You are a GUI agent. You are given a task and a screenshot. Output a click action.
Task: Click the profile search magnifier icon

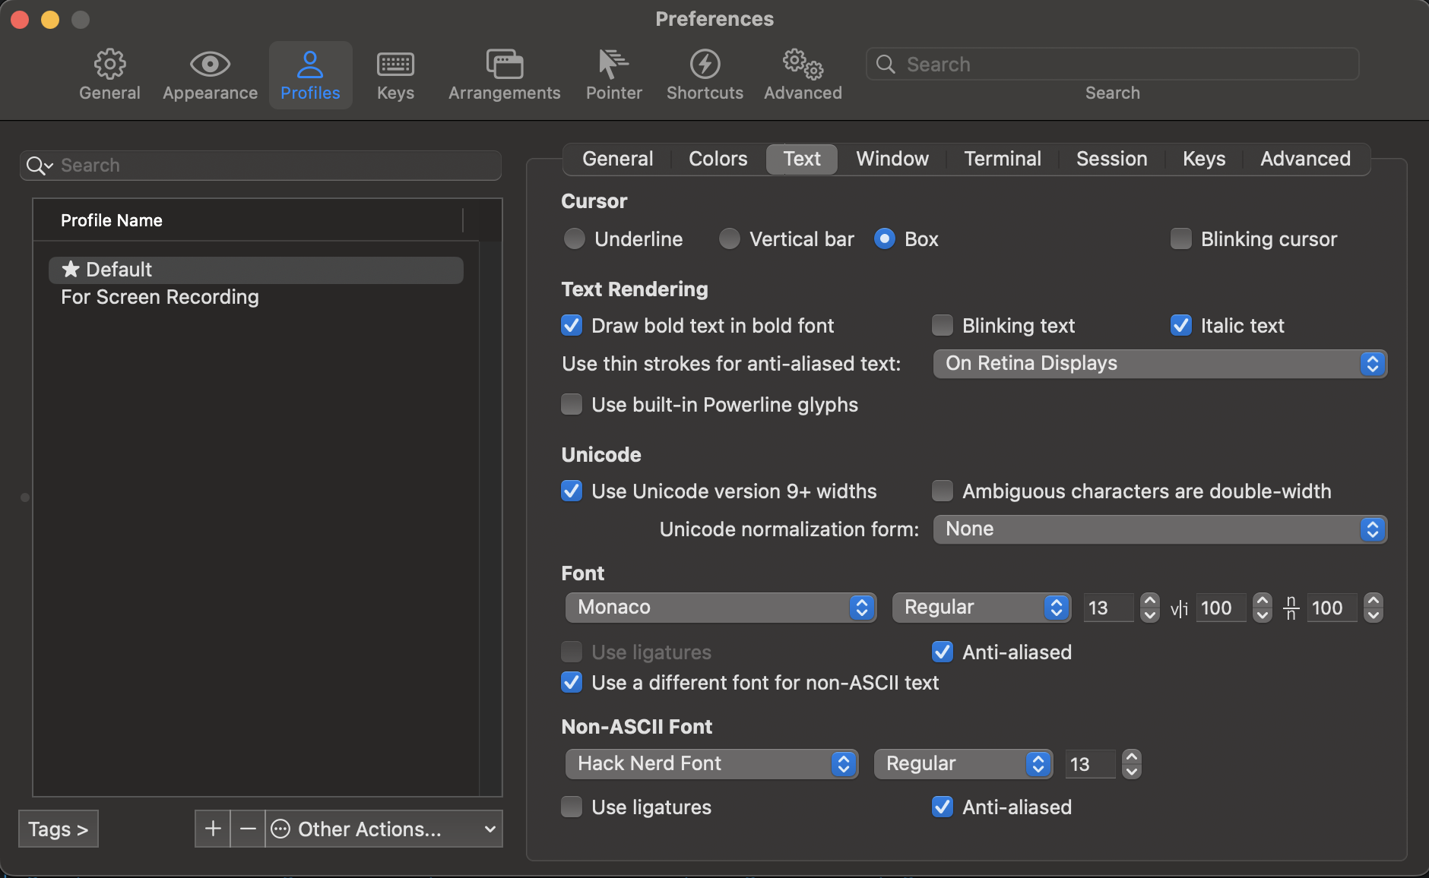(39, 165)
